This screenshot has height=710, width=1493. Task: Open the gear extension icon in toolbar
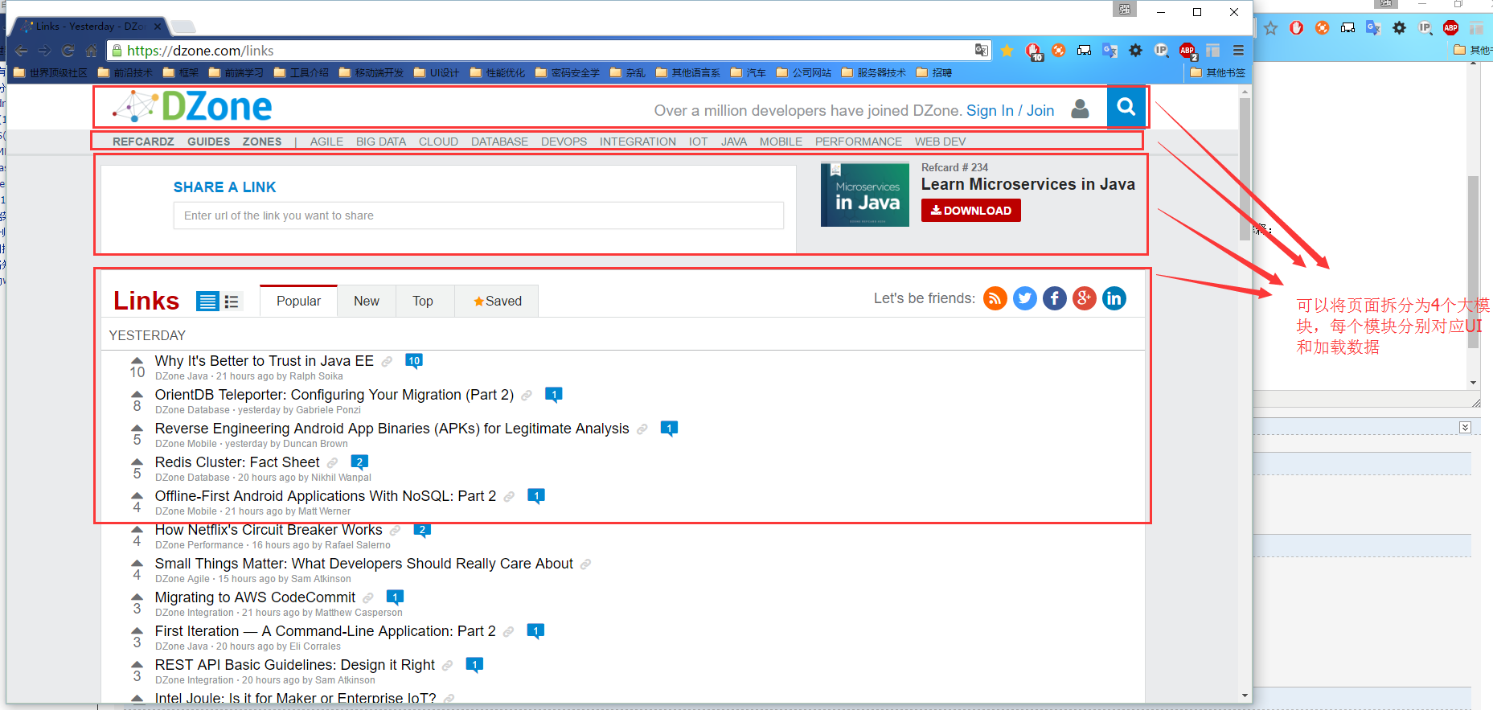1135,51
